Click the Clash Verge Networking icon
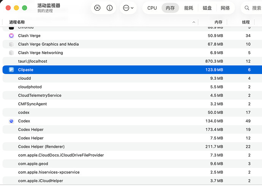Viewport: 262px width, 186px height. point(11,53)
